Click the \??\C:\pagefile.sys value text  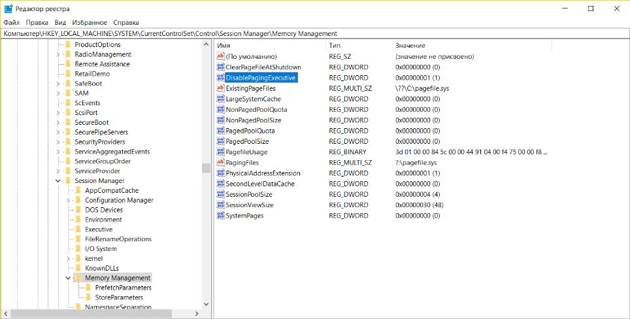point(422,88)
